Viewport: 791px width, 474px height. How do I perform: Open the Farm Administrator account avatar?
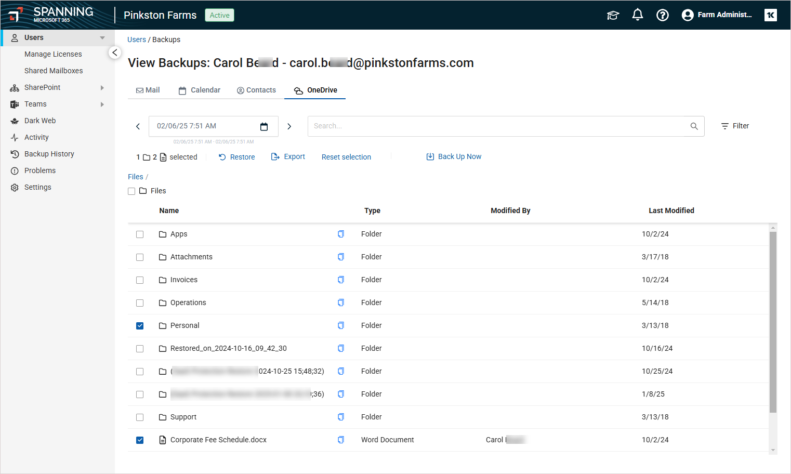pyautogui.click(x=688, y=15)
